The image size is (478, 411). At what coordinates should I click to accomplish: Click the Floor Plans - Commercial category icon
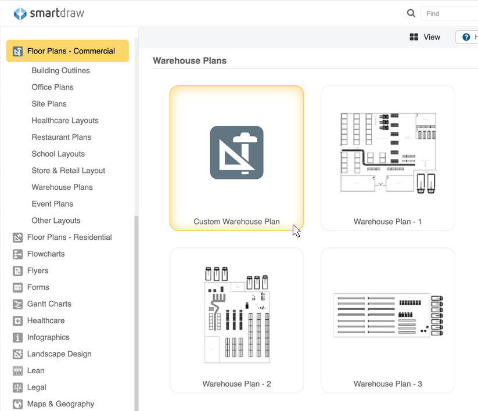pos(17,51)
